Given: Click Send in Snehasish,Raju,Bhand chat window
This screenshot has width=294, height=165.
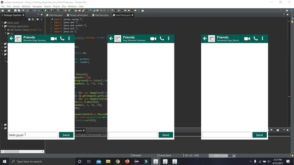Looking at the screenshot, I should click(260, 135).
